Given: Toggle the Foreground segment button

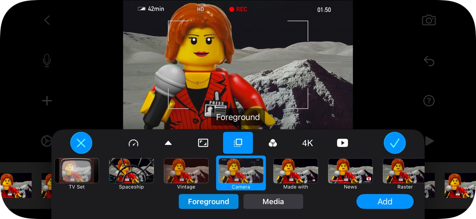Looking at the screenshot, I should [208, 202].
